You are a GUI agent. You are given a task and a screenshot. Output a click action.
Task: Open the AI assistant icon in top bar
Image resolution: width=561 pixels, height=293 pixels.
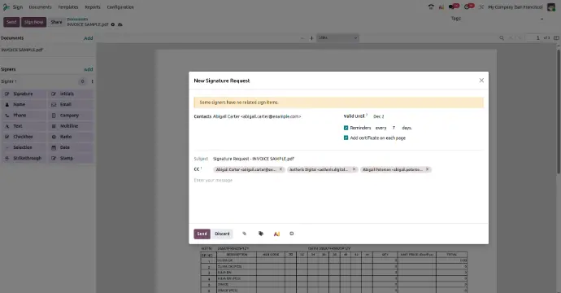pos(441,7)
